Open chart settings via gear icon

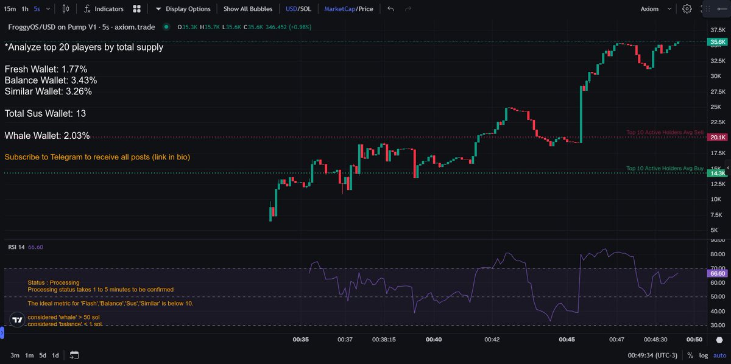pos(687,9)
